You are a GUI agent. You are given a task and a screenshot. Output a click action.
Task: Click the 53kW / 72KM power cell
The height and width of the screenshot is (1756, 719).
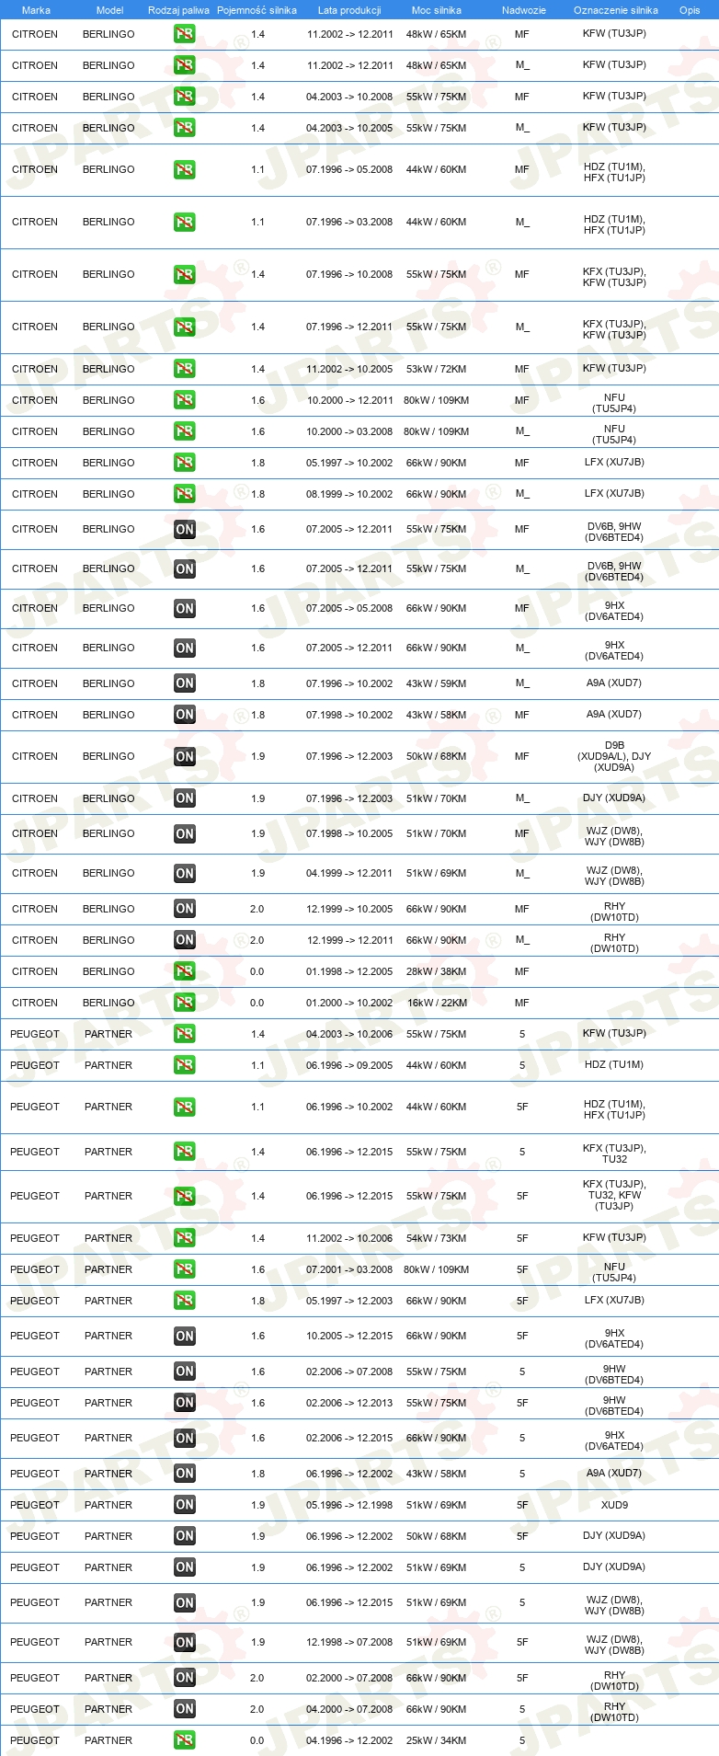[437, 369]
